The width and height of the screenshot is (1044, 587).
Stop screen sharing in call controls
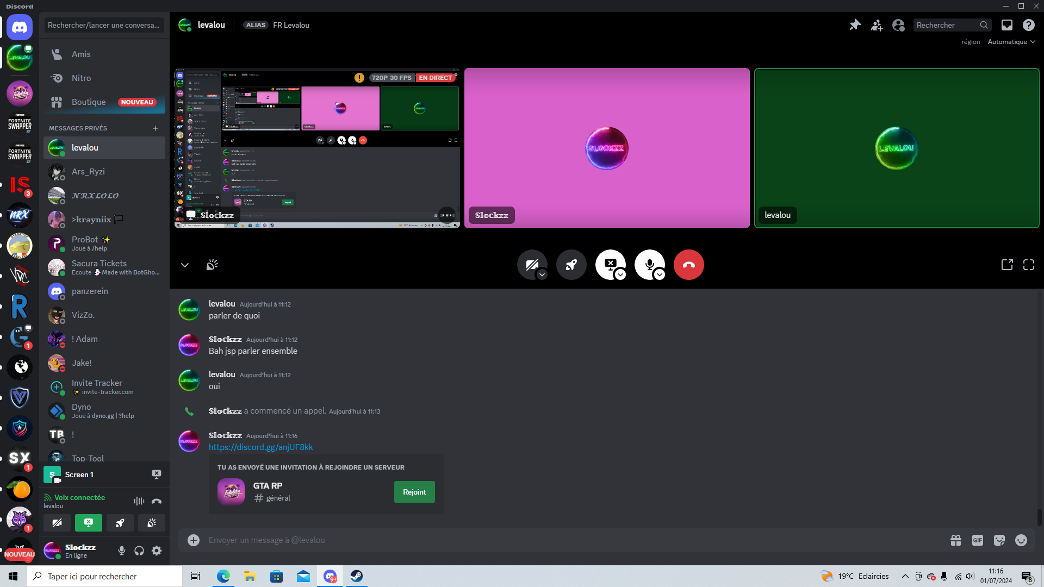pyautogui.click(x=610, y=265)
